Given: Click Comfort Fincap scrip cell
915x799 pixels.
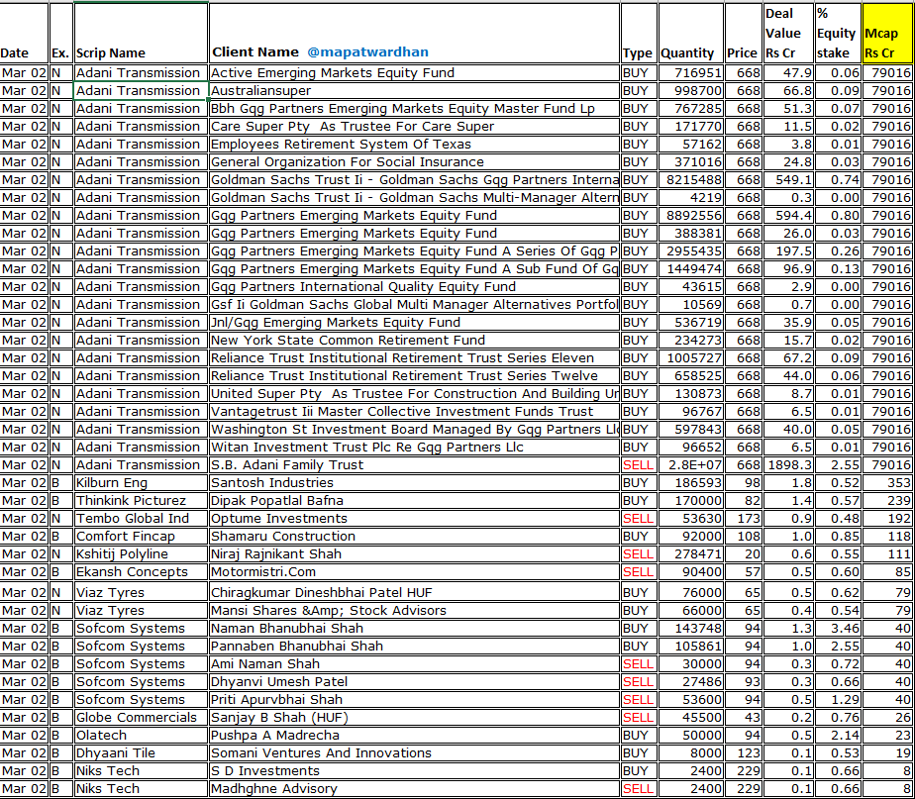Looking at the screenshot, I should 141,537.
